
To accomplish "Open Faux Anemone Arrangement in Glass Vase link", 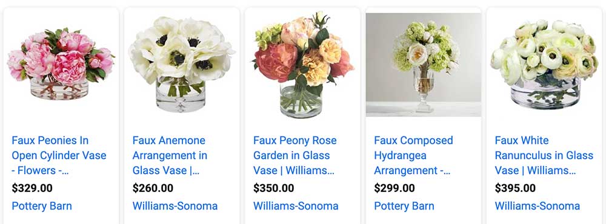I will (170, 156).
